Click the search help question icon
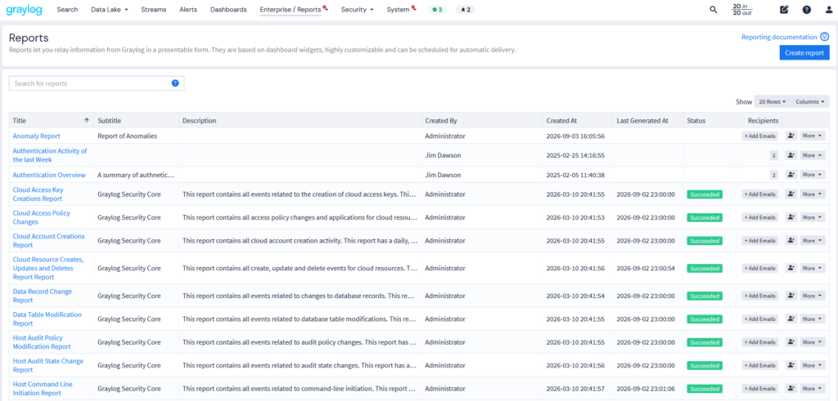The image size is (838, 401). 175,83
